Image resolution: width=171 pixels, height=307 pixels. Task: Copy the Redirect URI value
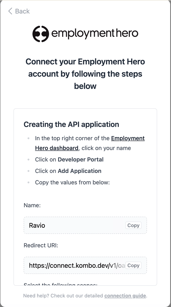133,266
